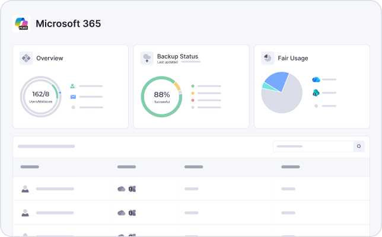Screen dimensions: 382x237
Task: Select the grey dot in Overview legend
Action: pyautogui.click(x=73, y=107)
